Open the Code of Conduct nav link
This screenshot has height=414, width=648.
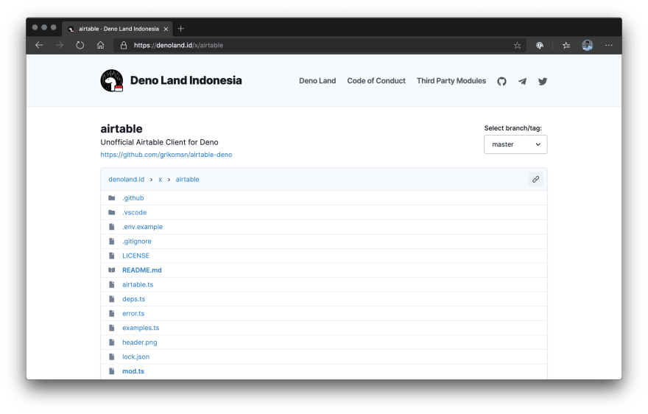[x=376, y=80]
